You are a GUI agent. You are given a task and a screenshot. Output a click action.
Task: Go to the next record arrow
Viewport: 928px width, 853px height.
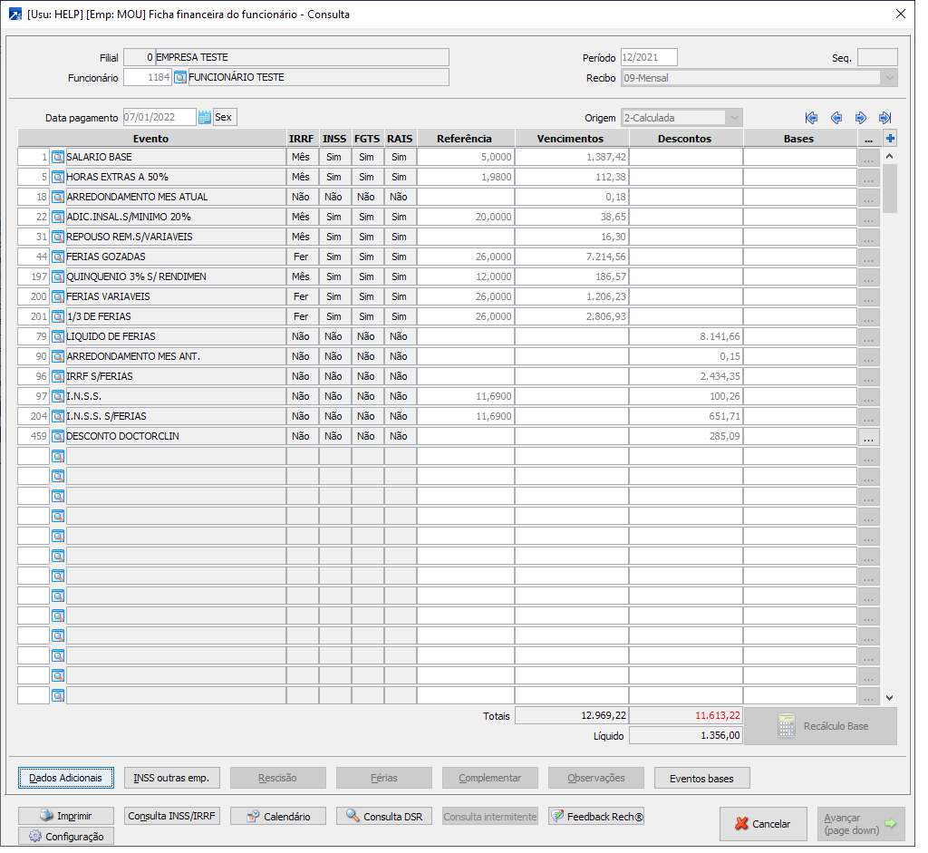[x=860, y=118]
